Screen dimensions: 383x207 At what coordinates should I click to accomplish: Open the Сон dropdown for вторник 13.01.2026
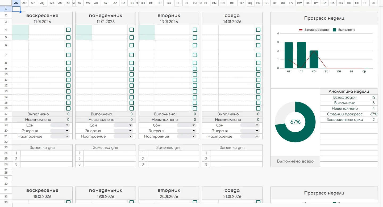pyautogui.click(x=187, y=125)
